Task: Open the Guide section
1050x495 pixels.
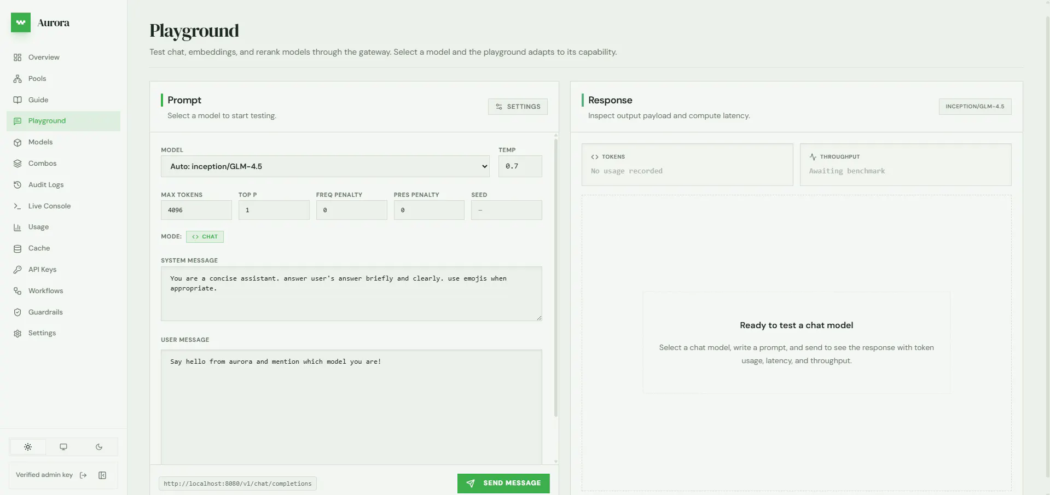Action: [x=63, y=100]
